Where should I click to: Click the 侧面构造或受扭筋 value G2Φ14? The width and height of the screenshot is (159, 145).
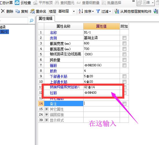click(x=101, y=87)
